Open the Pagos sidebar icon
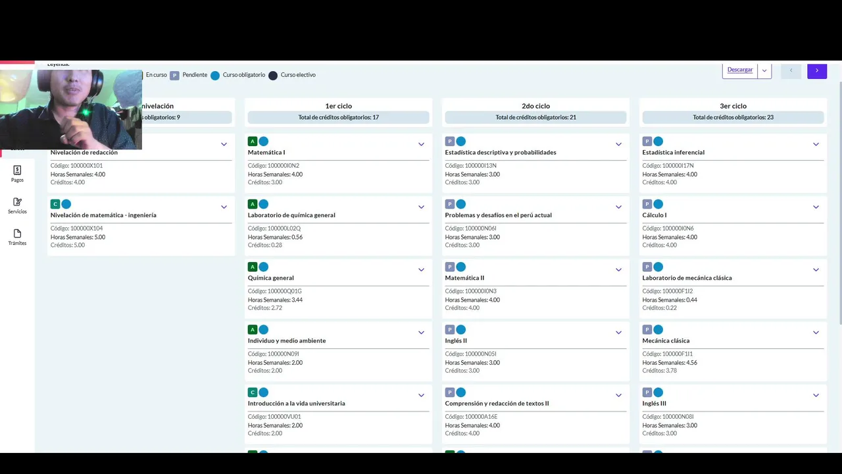 point(17,174)
